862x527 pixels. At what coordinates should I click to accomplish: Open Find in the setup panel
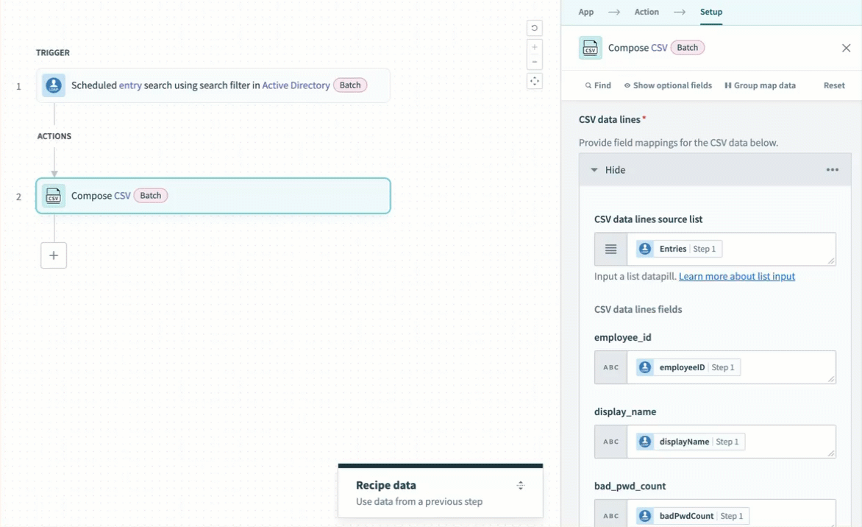point(598,85)
